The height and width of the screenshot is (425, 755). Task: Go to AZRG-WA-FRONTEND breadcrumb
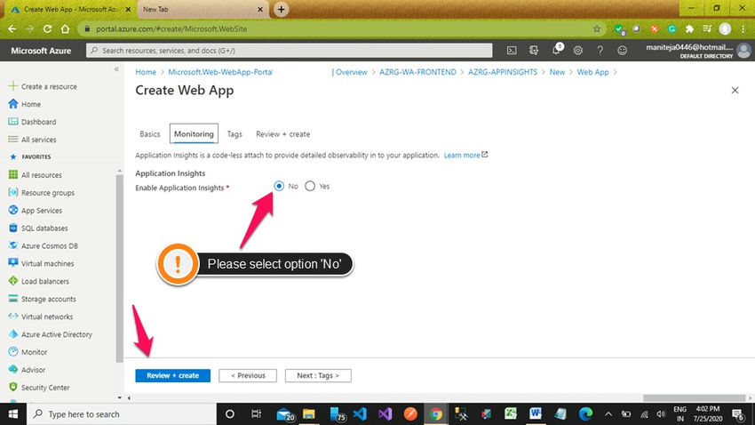(417, 72)
